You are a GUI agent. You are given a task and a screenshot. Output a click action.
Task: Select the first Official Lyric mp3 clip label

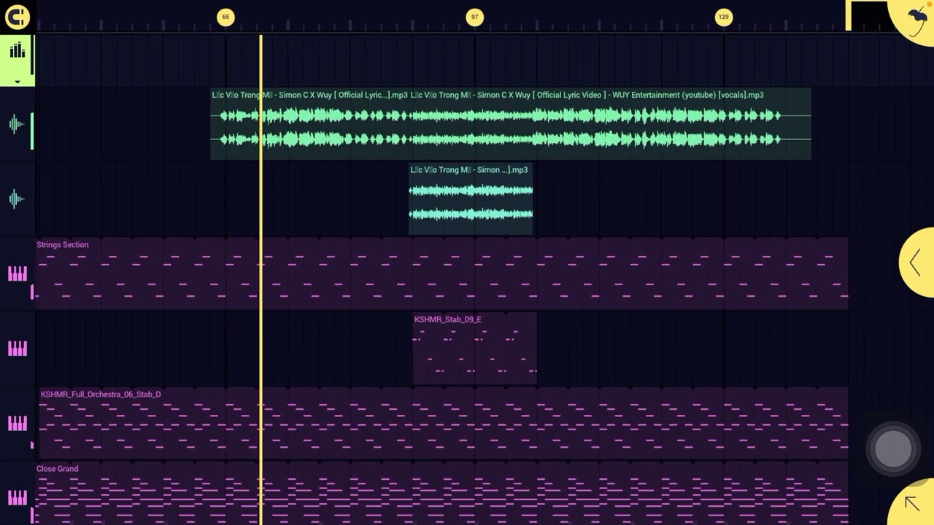[x=309, y=95]
